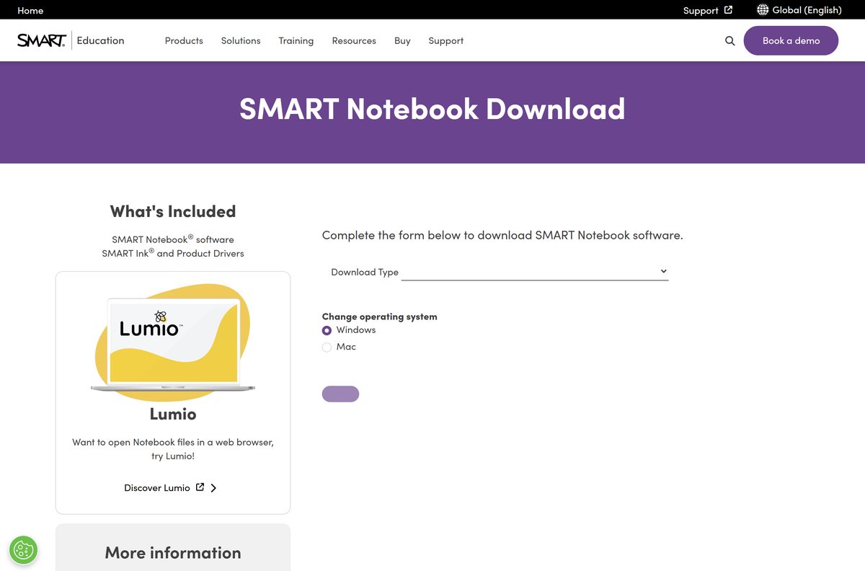Click the Education label beside the logo

coord(100,40)
